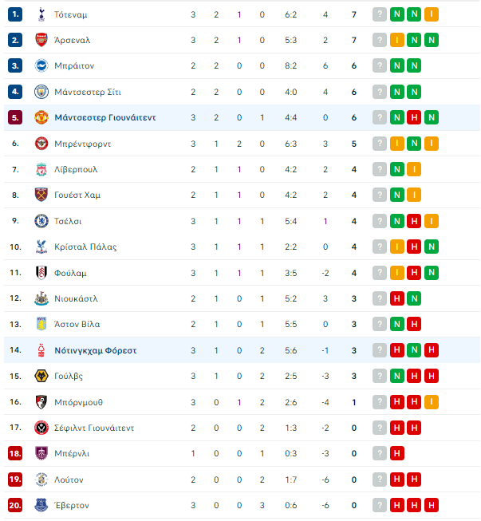
Task: Click the red H form badge for Νιουκάστλ
Action: click(x=397, y=298)
